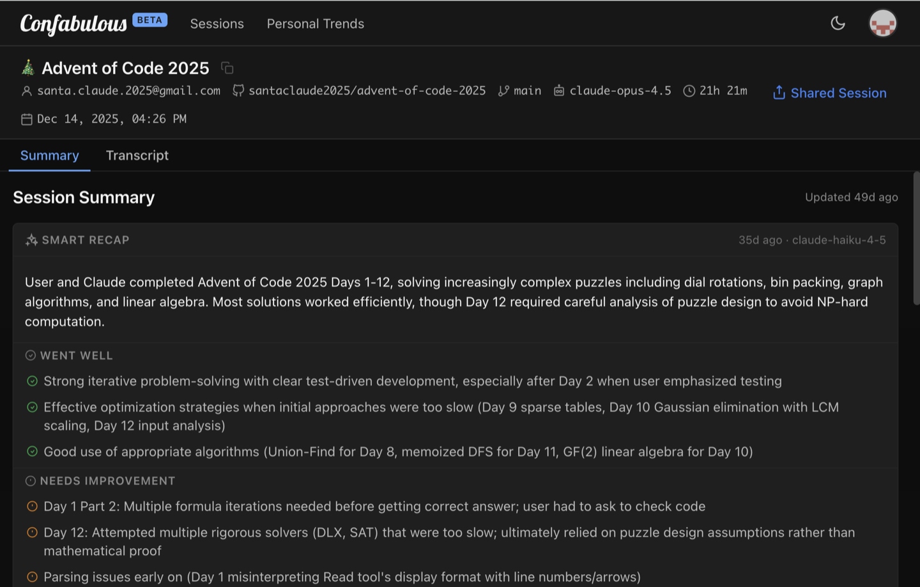
Task: Click the calendar date icon
Action: point(27,119)
